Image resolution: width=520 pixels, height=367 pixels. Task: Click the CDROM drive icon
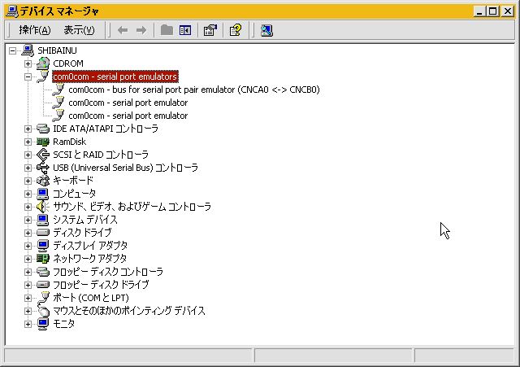[x=43, y=63]
